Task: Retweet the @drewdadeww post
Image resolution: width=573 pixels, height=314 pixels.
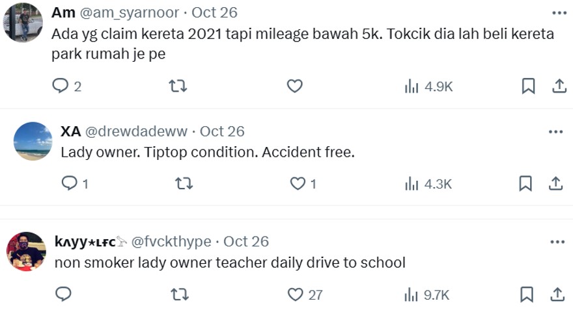Action: tap(184, 183)
